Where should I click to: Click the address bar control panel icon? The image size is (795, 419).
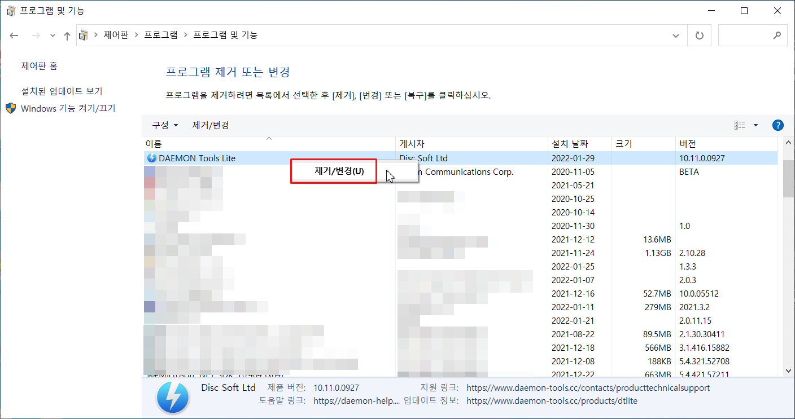click(x=84, y=36)
